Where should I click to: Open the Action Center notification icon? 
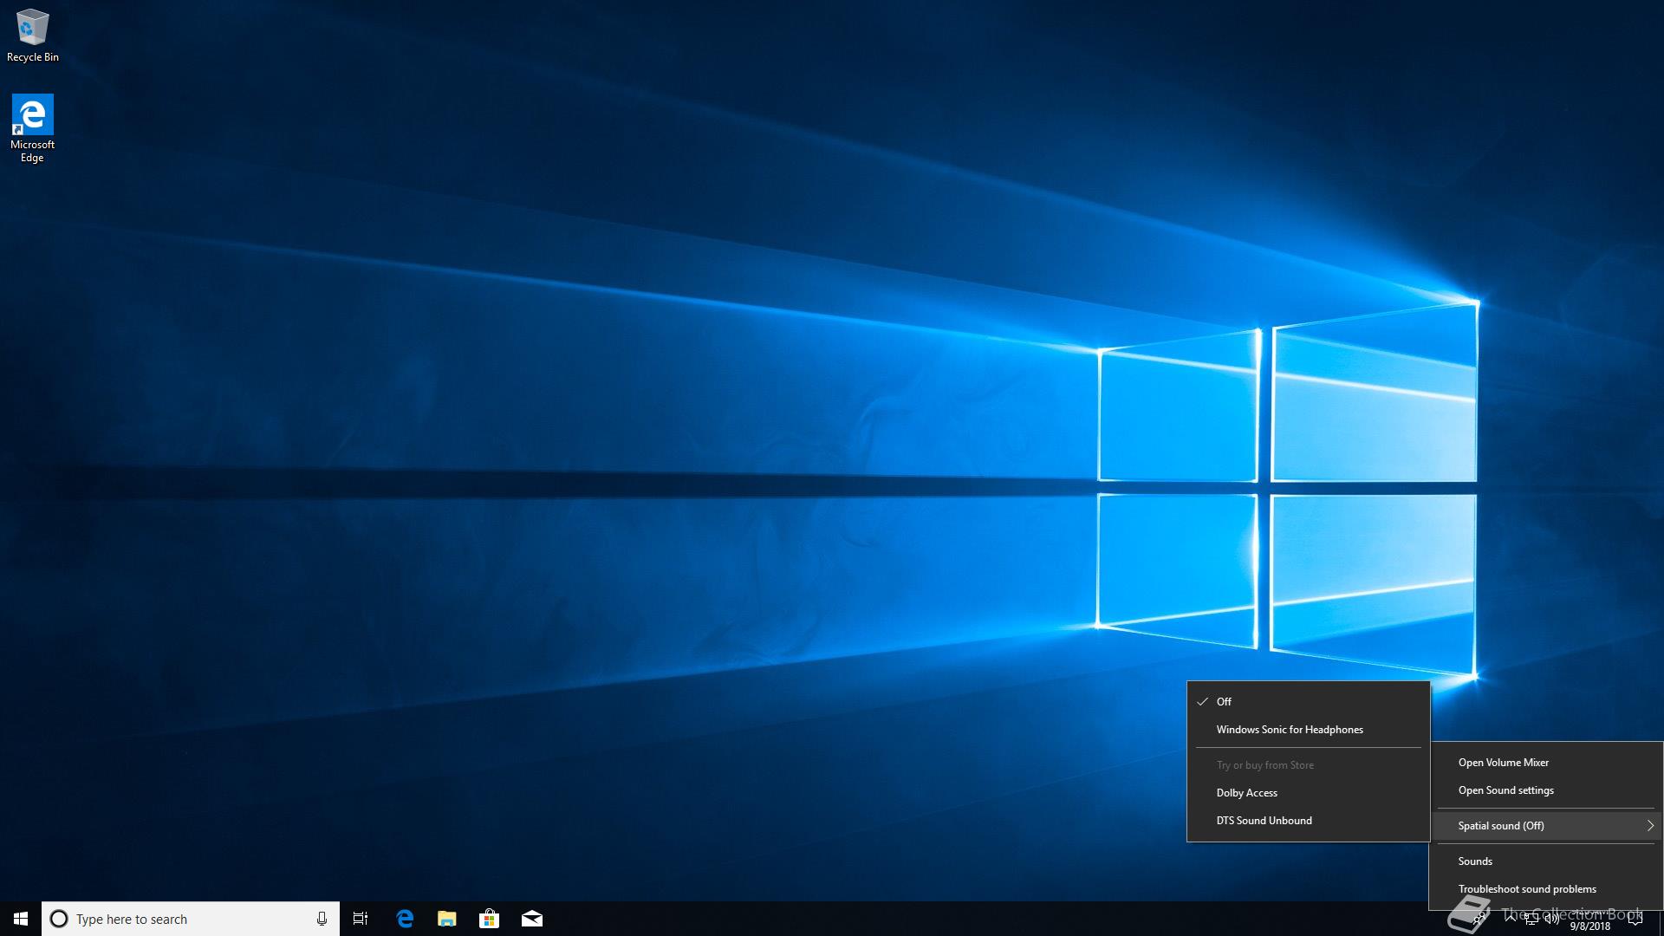[1635, 919]
